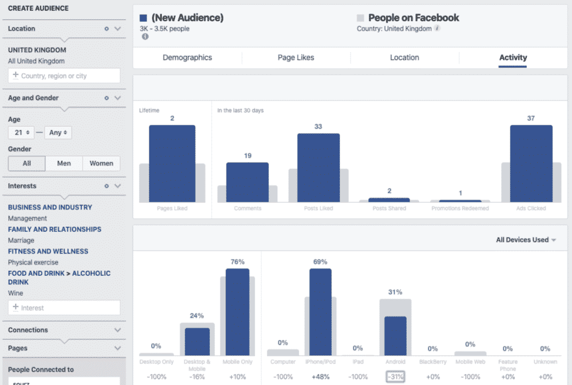
Task: Click the info icon beside Country: United Kingdom
Action: (x=437, y=28)
